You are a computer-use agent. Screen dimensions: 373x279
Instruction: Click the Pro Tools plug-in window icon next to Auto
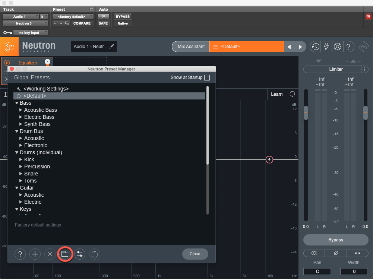[104, 17]
